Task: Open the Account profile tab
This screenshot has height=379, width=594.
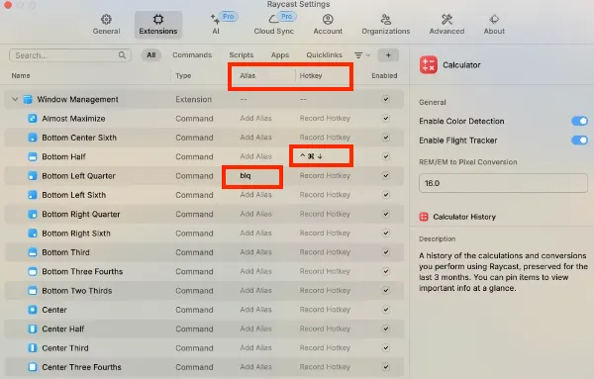Action: (x=328, y=25)
